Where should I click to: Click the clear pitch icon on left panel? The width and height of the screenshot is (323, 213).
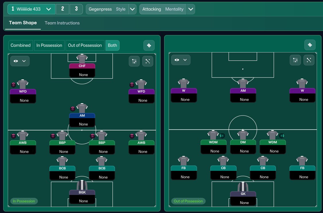pyautogui.click(x=149, y=46)
